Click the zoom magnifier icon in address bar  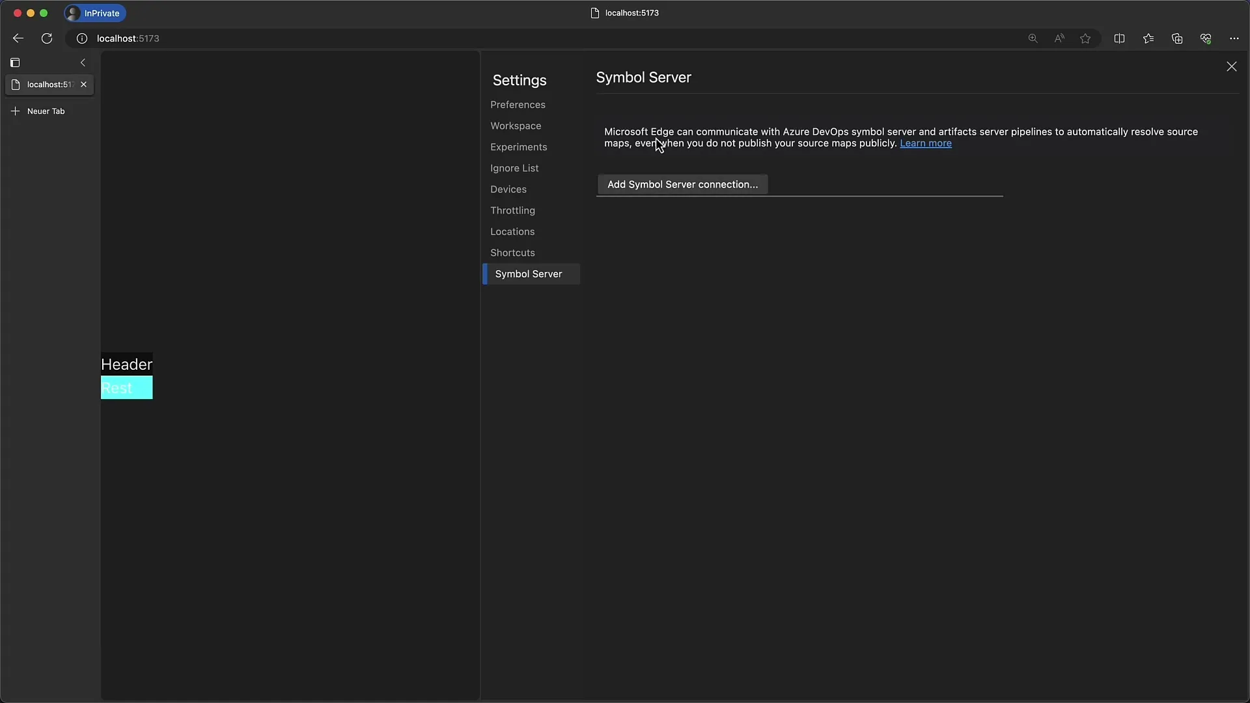1033,38
